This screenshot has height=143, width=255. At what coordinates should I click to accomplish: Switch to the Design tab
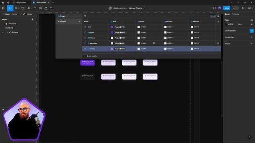click(228, 14)
